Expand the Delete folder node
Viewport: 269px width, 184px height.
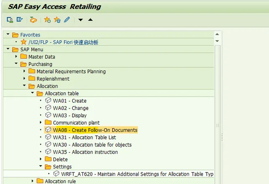[x=40, y=159]
